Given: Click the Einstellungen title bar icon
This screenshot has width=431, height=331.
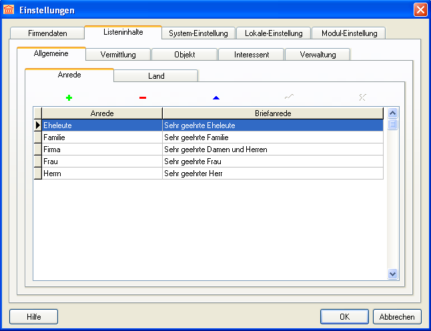Looking at the screenshot, I should click(9, 10).
